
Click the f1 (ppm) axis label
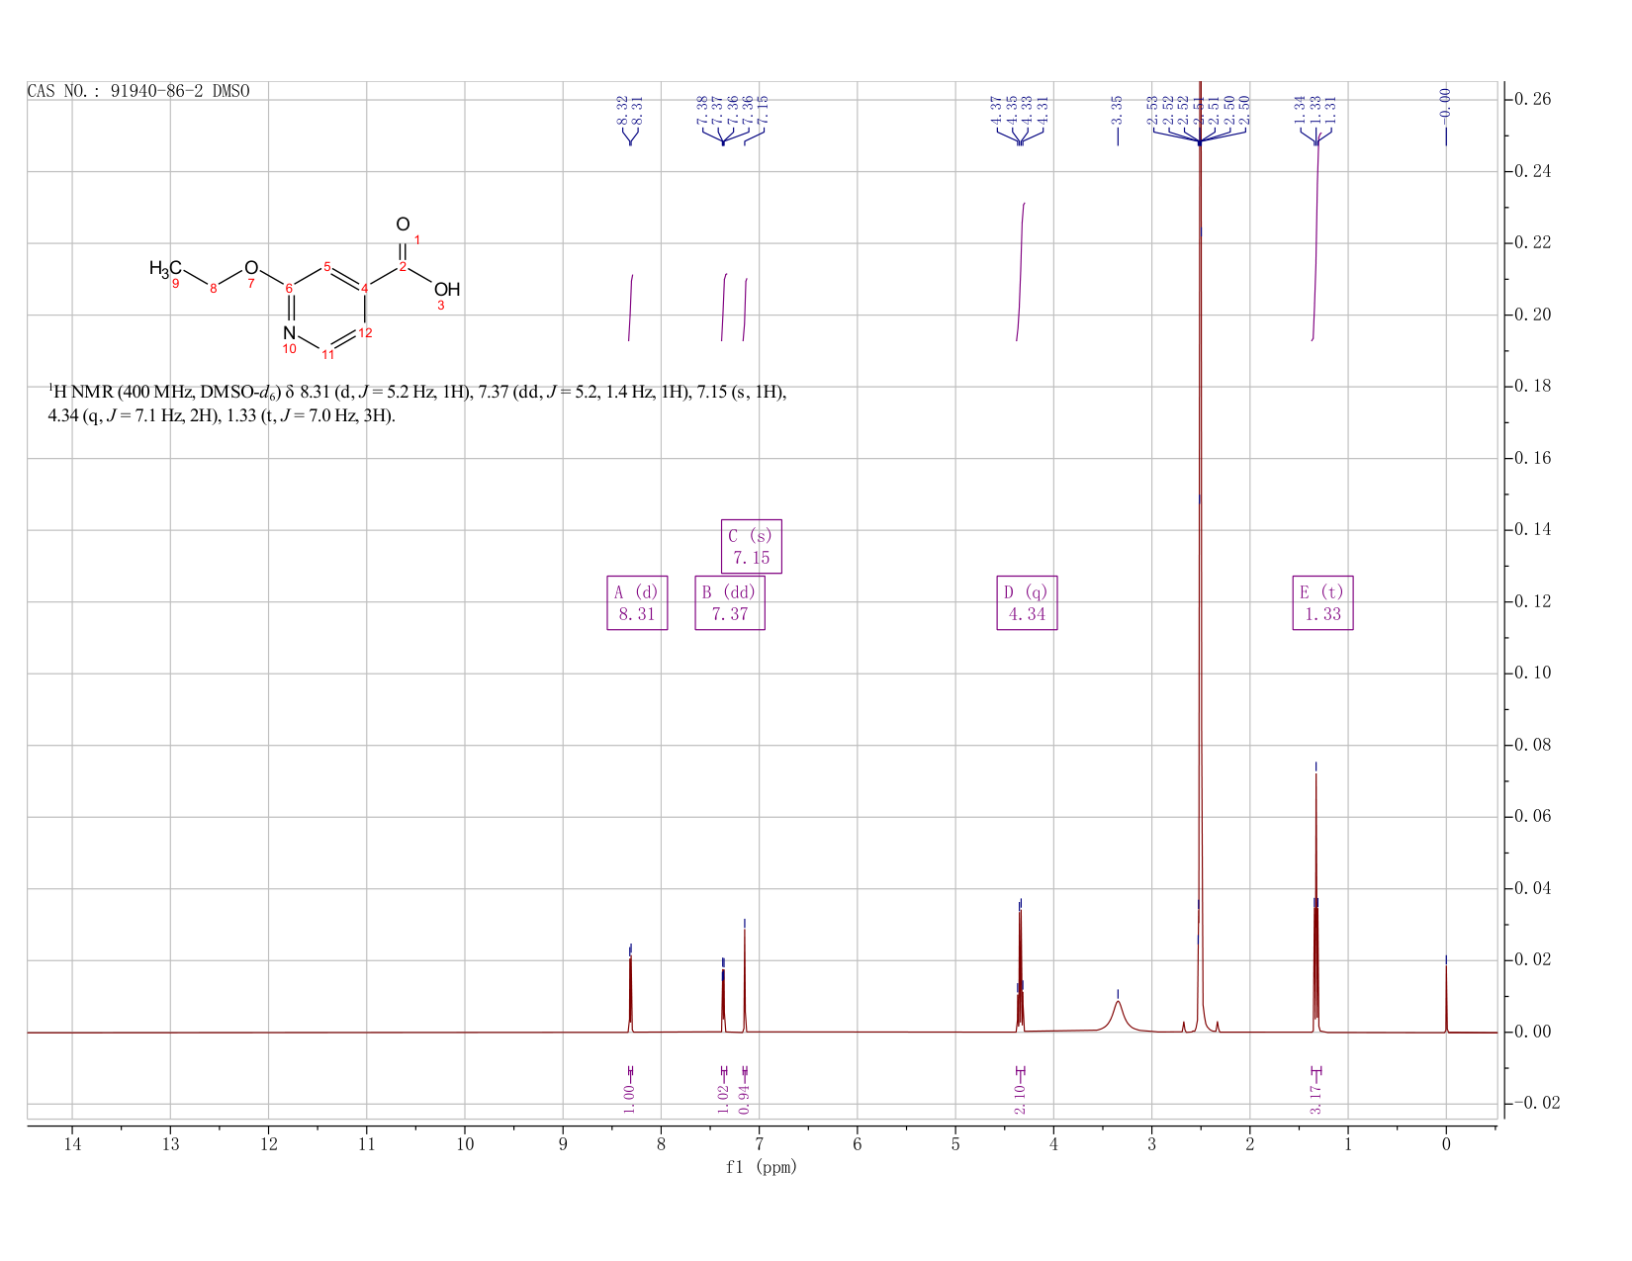coord(761,1167)
